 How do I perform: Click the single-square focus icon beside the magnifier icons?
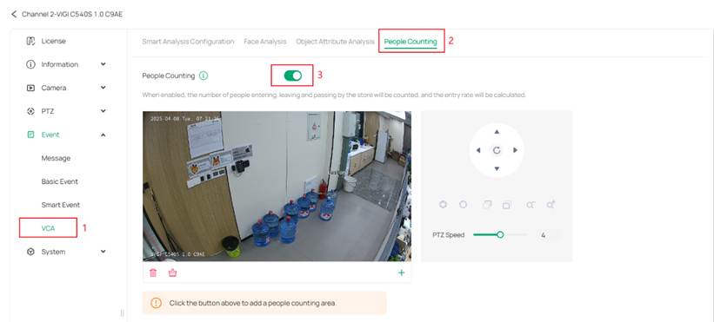click(506, 205)
